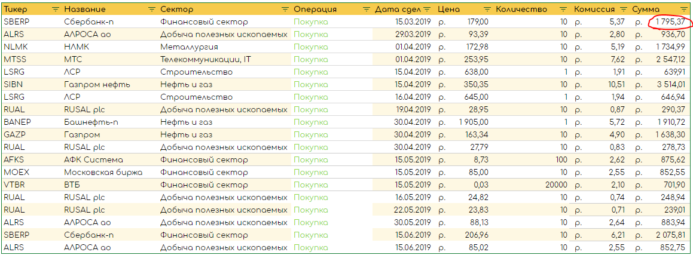Select the price 638,00
Viewport: 693px width, 258px height.
[477, 72]
